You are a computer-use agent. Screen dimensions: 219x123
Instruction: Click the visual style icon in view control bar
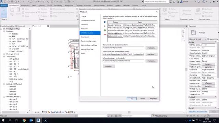pos(46,112)
